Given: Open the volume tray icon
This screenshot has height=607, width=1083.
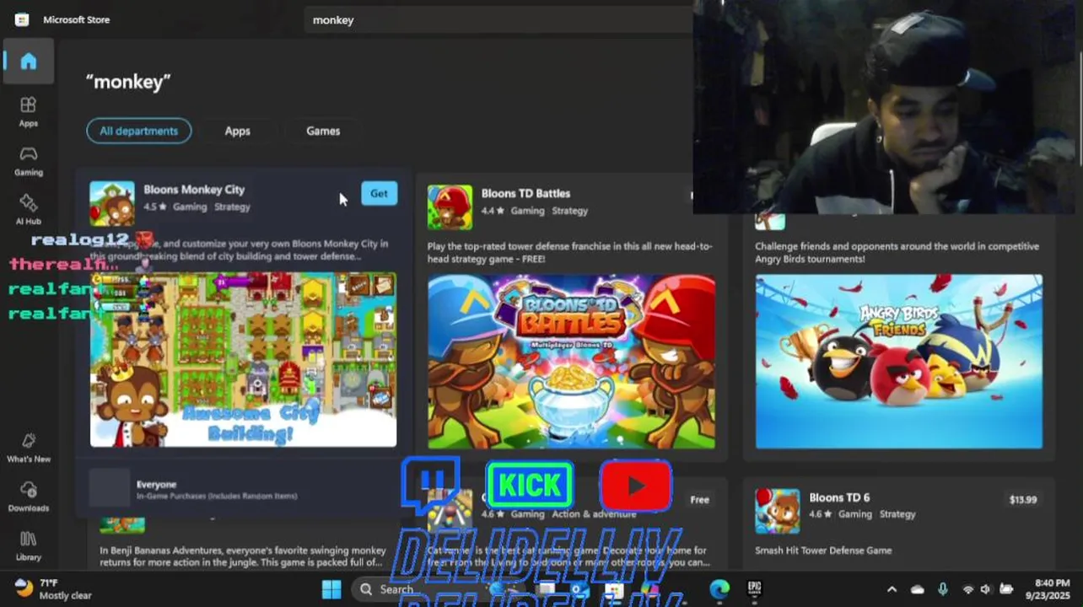Looking at the screenshot, I should (986, 589).
